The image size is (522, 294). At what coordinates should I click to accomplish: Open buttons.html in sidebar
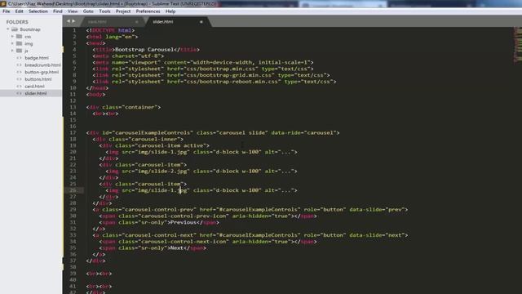tap(38, 79)
